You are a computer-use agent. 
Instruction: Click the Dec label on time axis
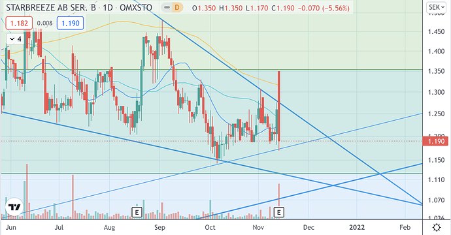point(309,228)
